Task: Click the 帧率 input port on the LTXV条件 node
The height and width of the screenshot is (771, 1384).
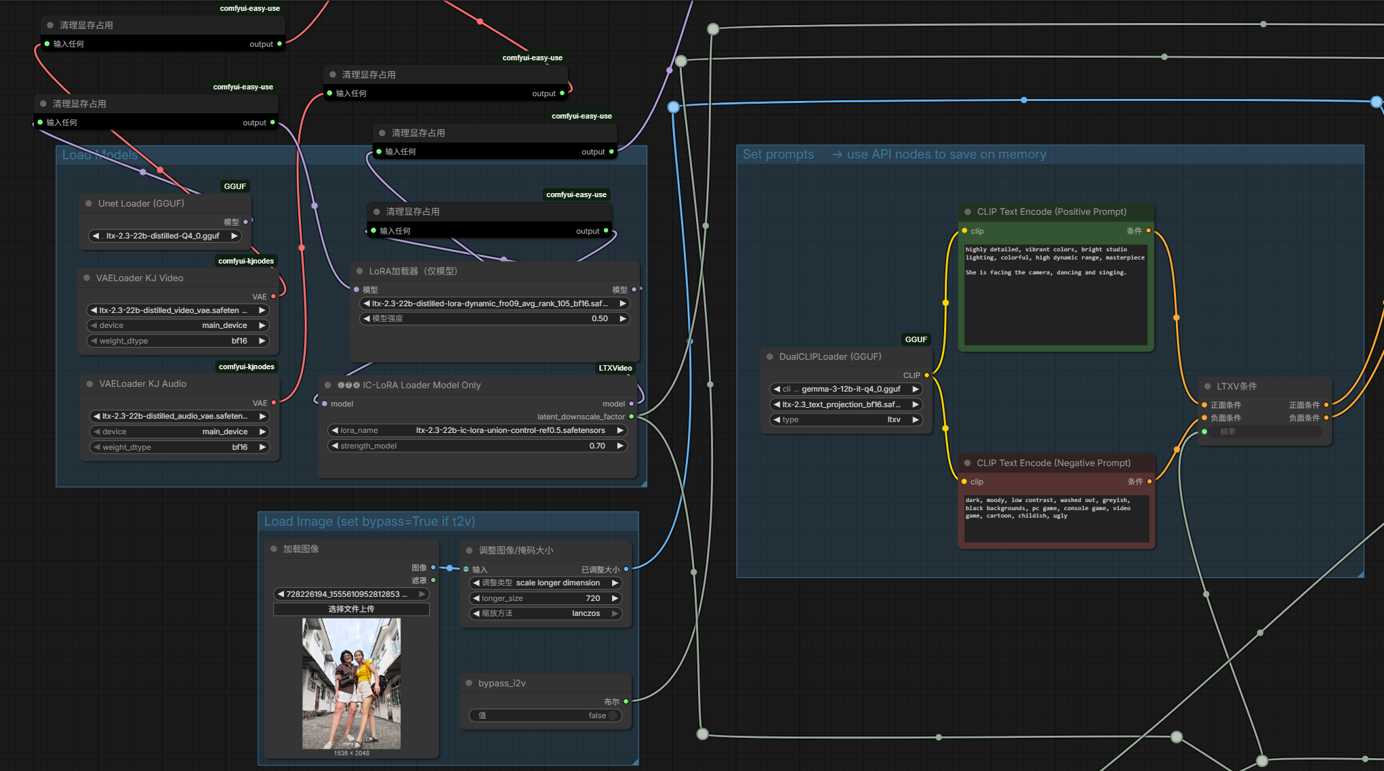Action: [1204, 431]
